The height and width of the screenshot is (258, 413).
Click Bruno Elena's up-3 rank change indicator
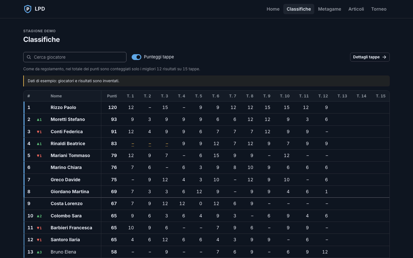pos(39,252)
